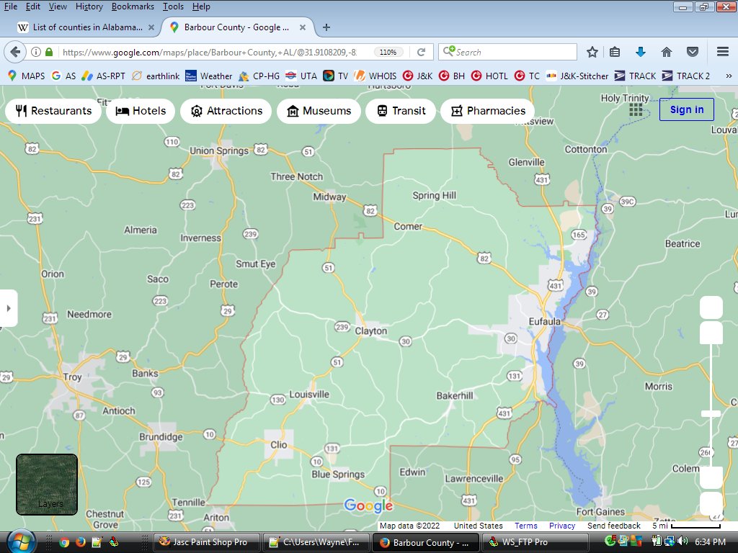Open the TC bookmark

click(x=527, y=76)
